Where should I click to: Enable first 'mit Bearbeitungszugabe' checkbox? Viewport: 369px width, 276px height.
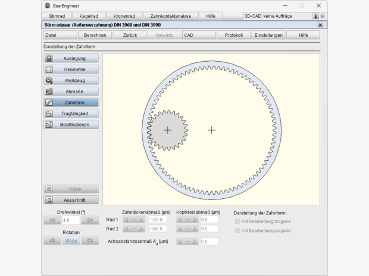237,221
